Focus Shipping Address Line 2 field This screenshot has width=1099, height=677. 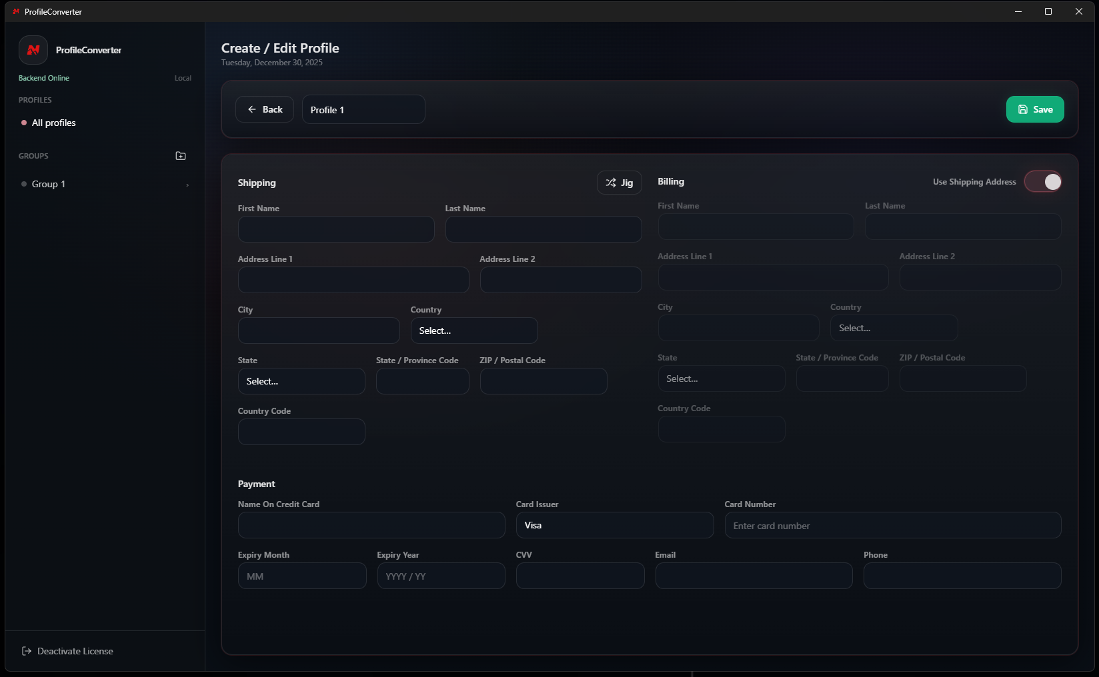561,280
